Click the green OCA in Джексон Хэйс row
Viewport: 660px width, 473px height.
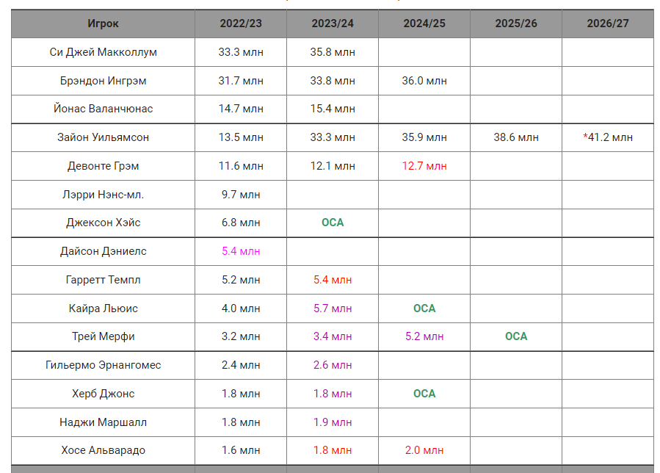coord(333,223)
